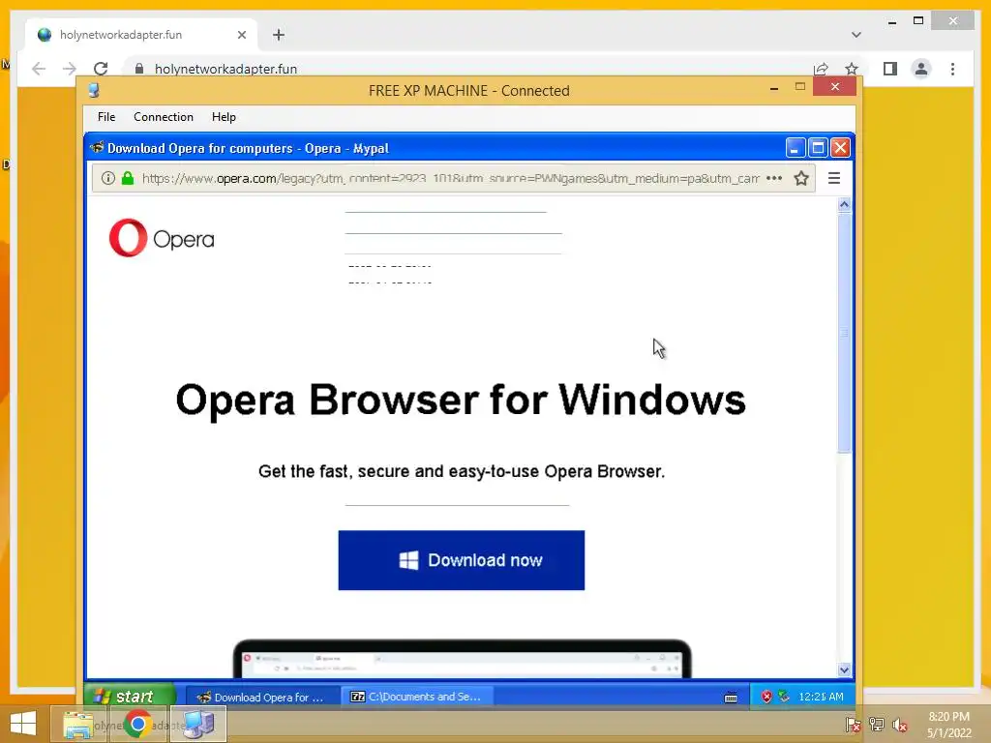Open Chrome's side panel

890,69
